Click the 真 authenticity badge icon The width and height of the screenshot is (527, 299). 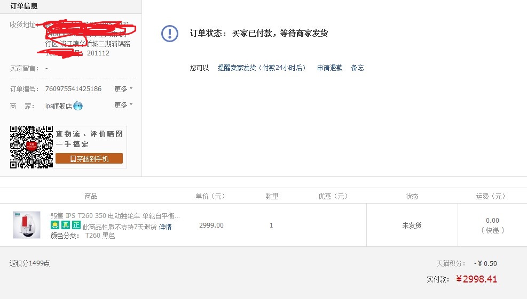[66, 225]
